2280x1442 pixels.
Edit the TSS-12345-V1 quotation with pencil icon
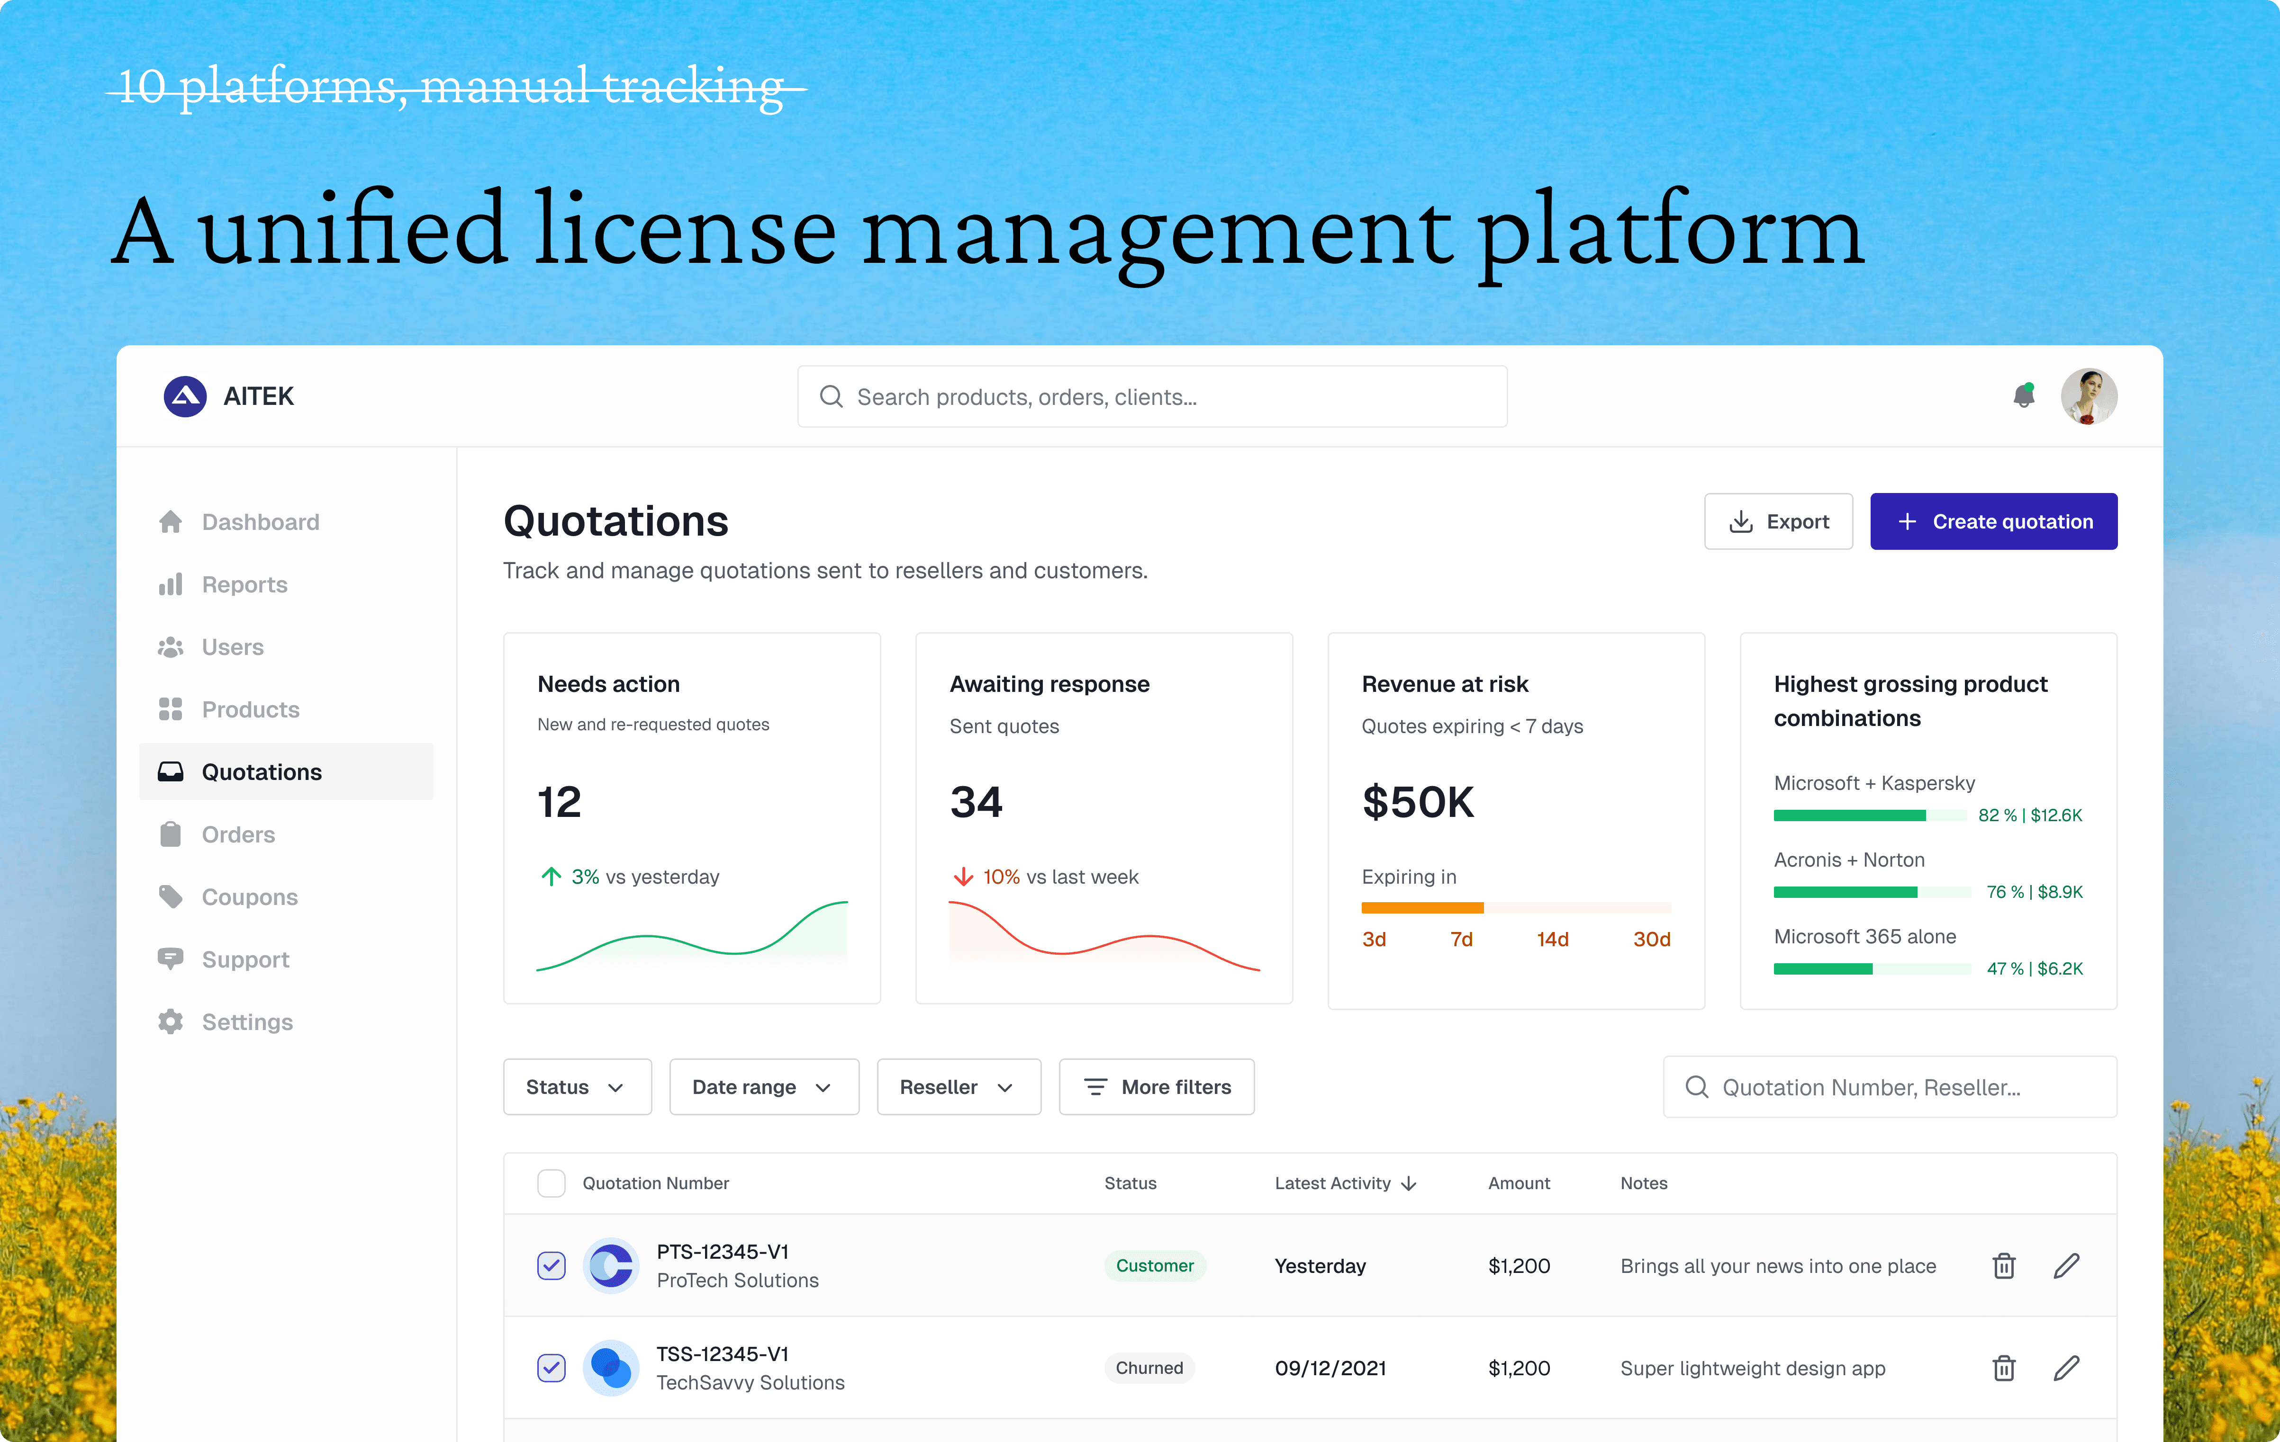pyautogui.click(x=2066, y=1368)
